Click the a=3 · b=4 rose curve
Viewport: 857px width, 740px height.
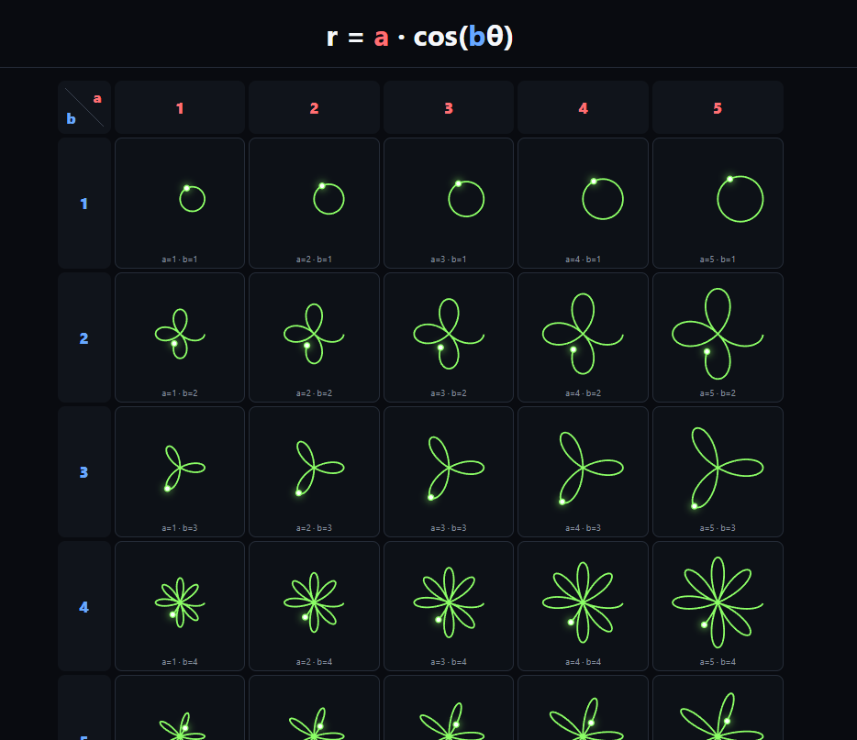coord(449,606)
